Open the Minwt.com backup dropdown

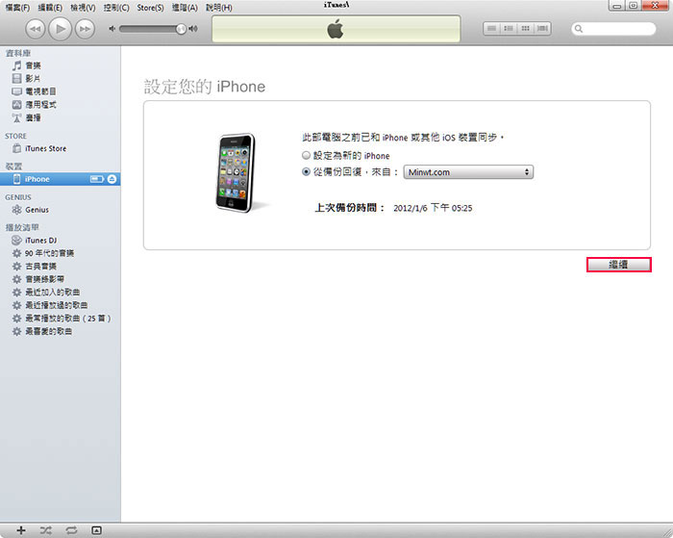pyautogui.click(x=468, y=172)
